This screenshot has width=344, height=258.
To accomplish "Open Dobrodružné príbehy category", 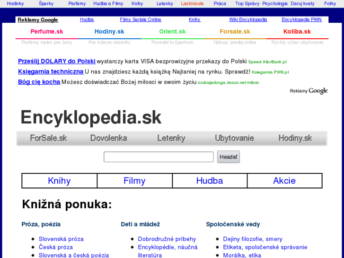I will [167, 239].
